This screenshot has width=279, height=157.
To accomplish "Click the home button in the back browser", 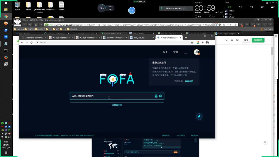I will click(36, 25).
